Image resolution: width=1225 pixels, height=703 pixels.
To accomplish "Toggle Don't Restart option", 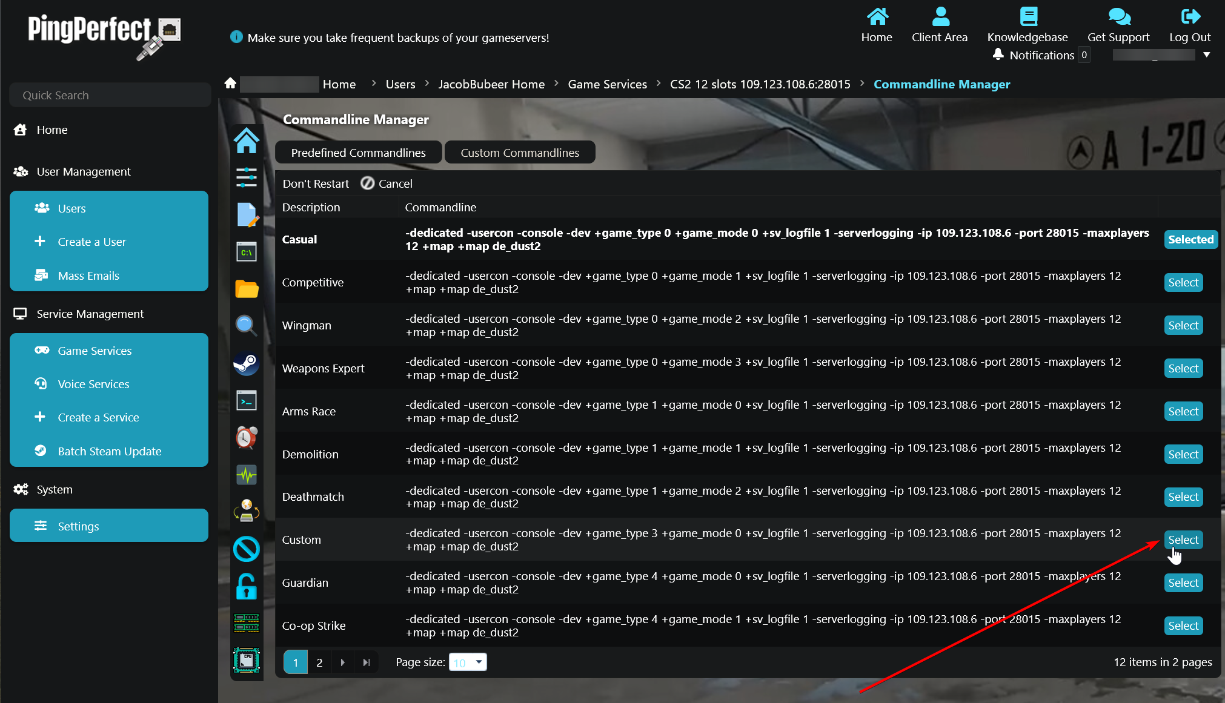I will point(316,183).
